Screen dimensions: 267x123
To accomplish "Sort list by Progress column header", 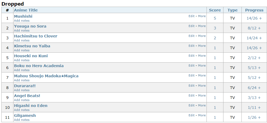I will 254,10.
